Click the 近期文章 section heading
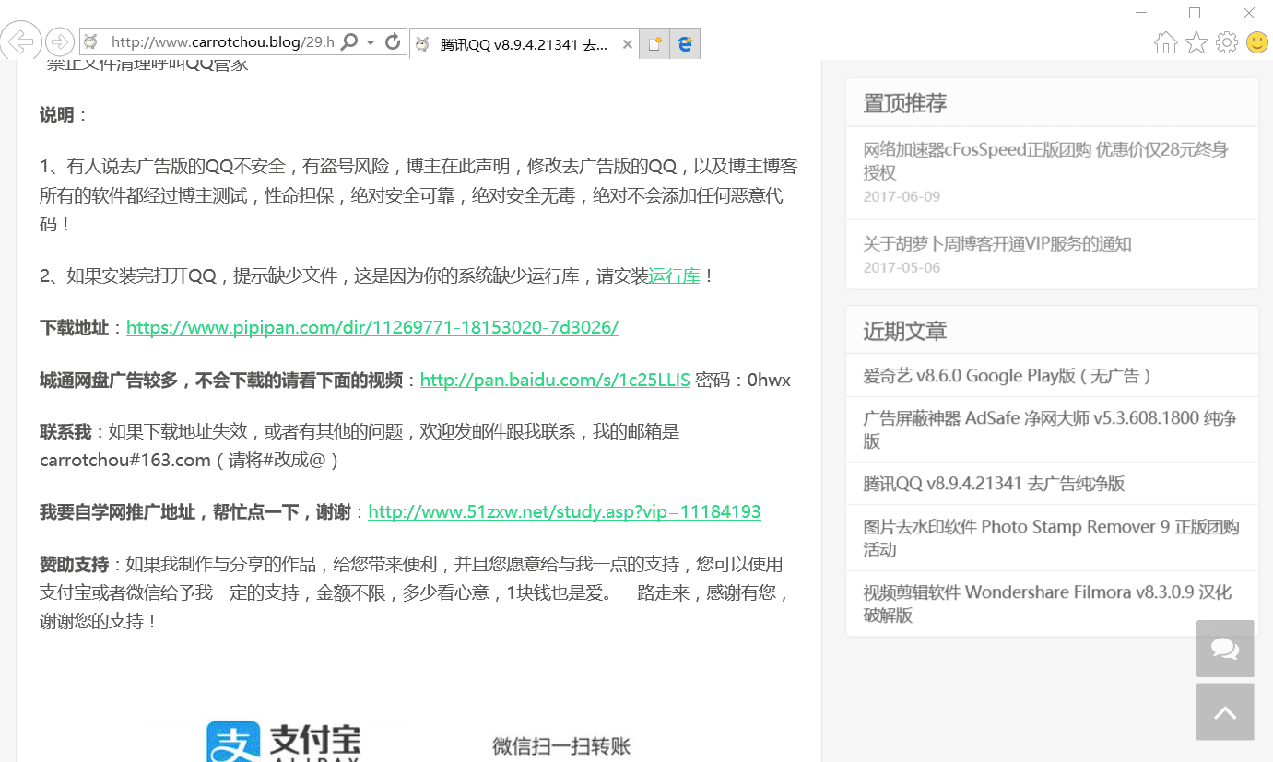The image size is (1273, 762). point(904,331)
